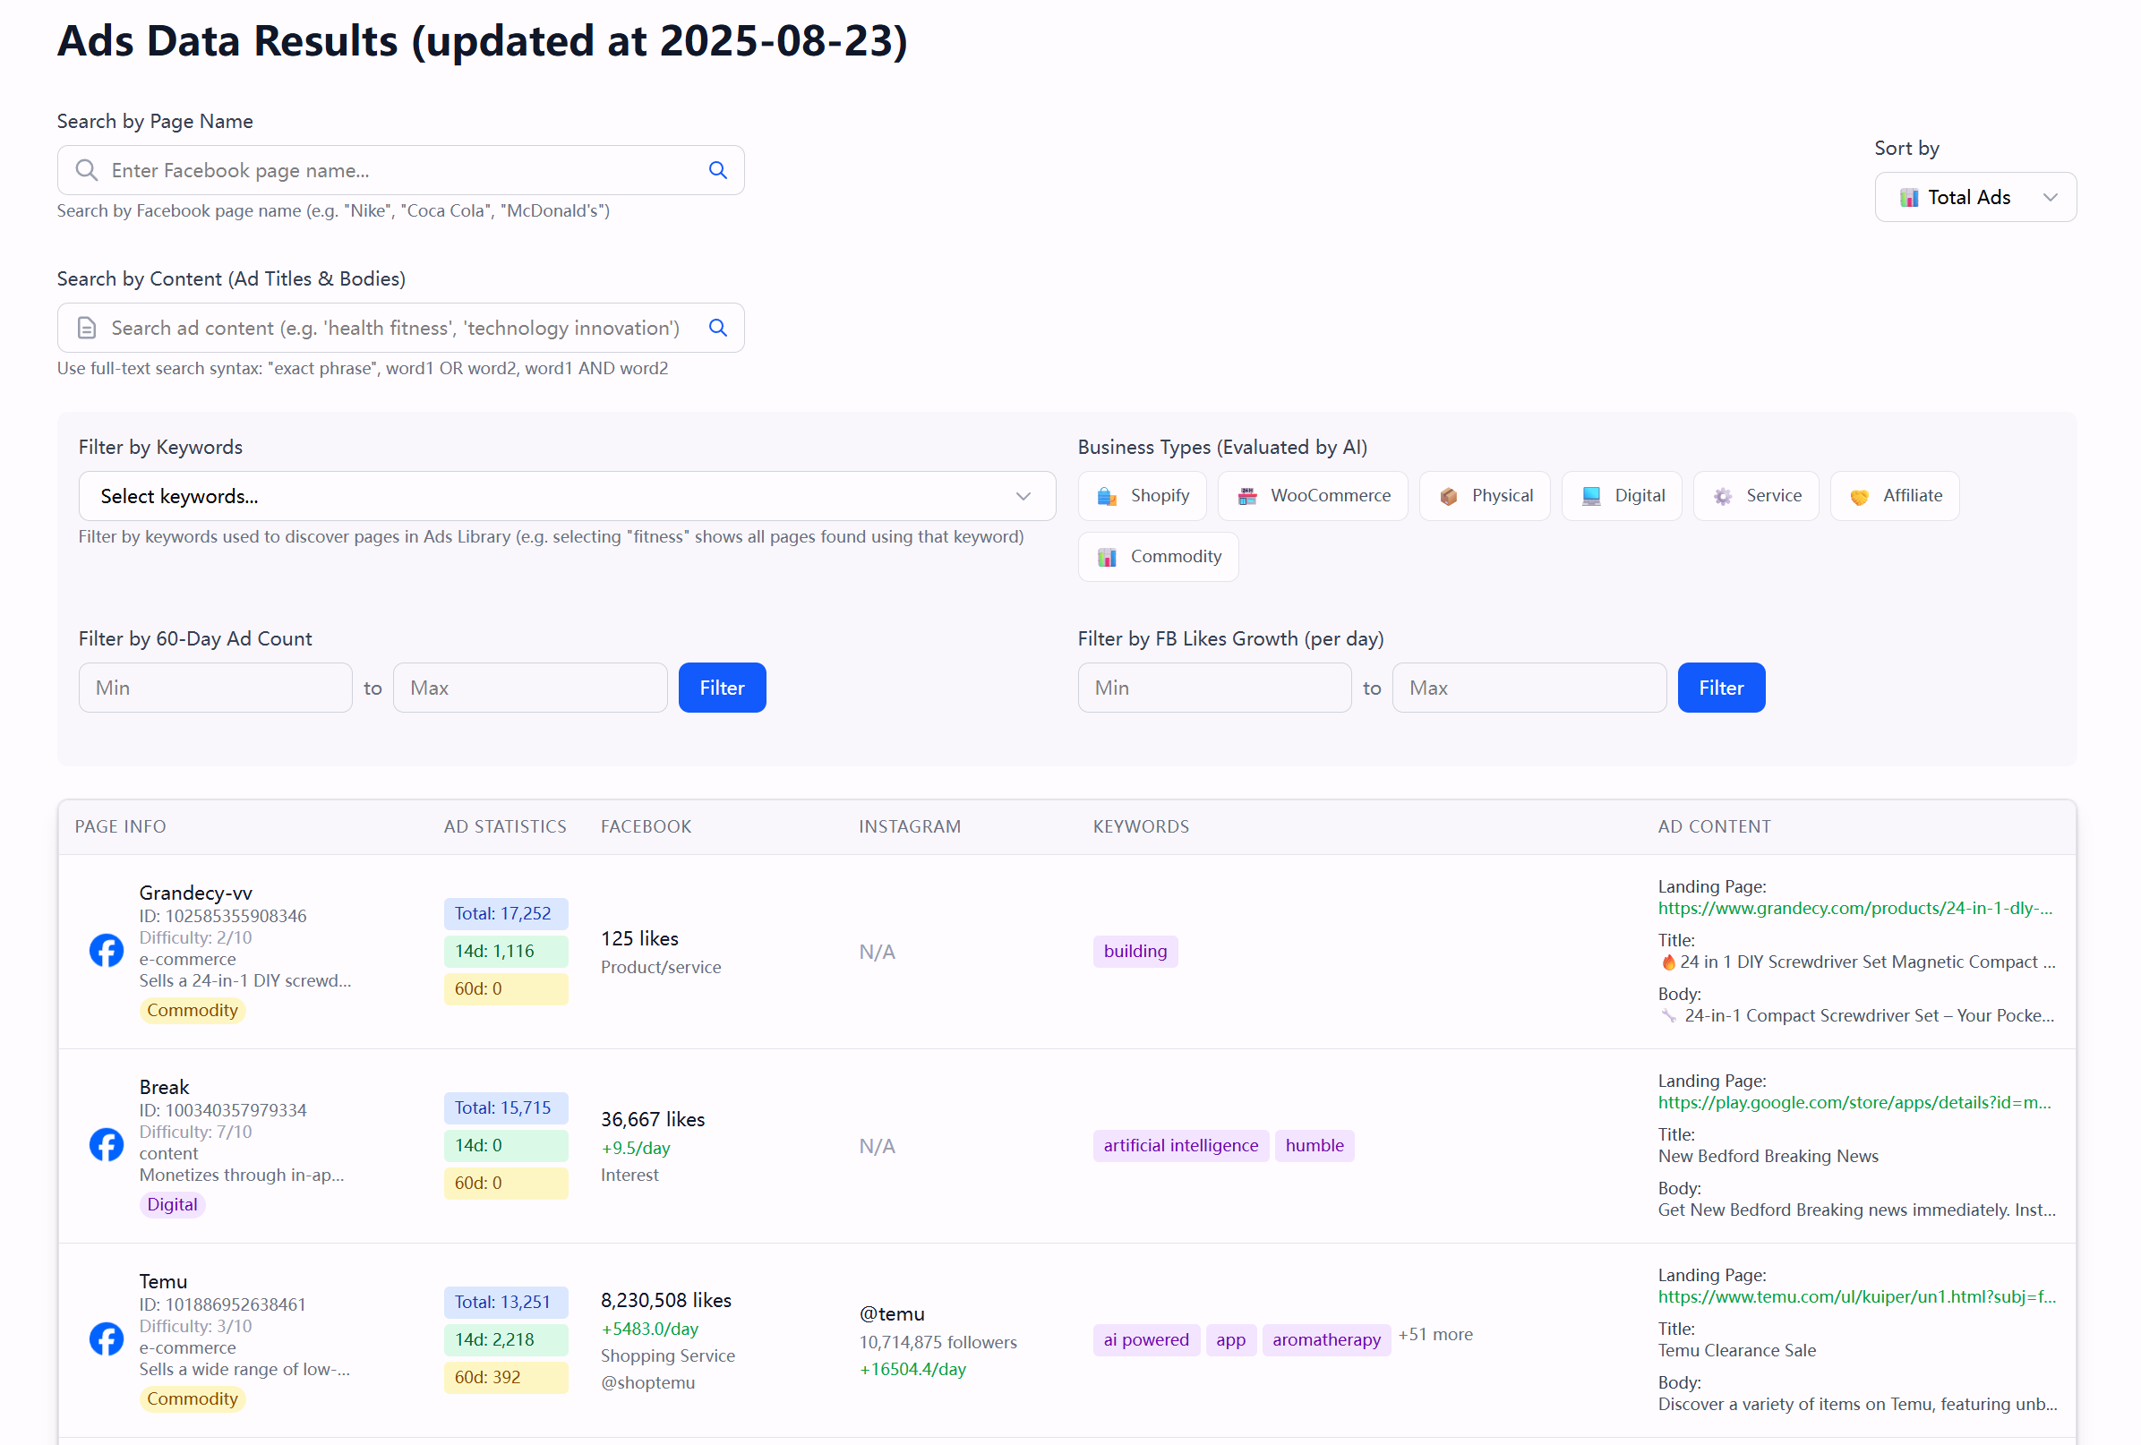Click the content search magnifier icon
Image resolution: width=2141 pixels, height=1445 pixels.
click(x=717, y=328)
